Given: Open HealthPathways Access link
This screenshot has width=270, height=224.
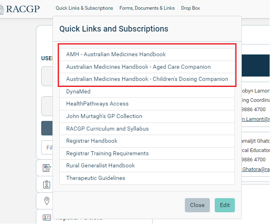Looking at the screenshot, I should click(97, 104).
